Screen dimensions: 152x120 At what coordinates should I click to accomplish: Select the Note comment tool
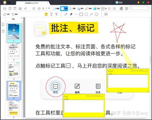click(106, 14)
